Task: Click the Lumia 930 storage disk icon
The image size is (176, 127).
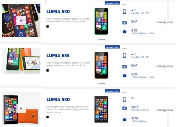Action: click(x=125, y=119)
